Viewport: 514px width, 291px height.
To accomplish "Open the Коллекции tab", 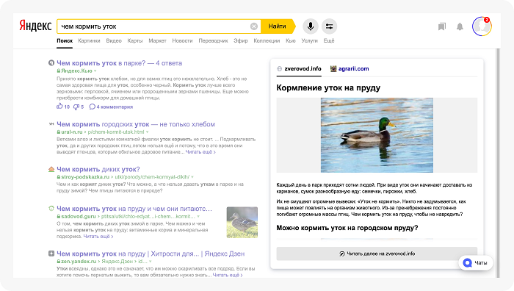I will tap(267, 40).
